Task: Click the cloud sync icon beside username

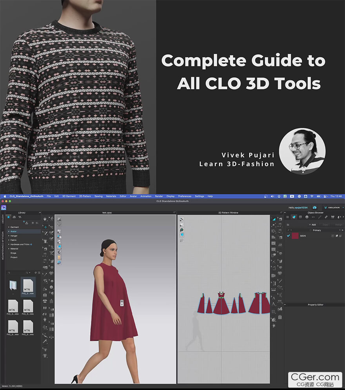Action: (314, 208)
